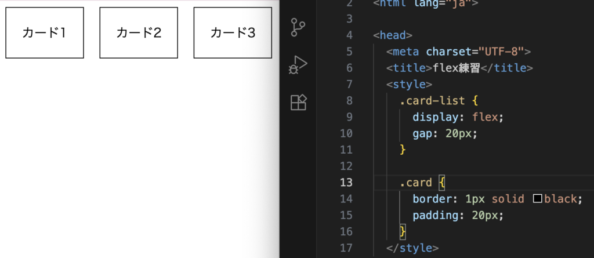Click the <head> tag on line 4
Viewport: 594px width, 258px height.
point(393,35)
